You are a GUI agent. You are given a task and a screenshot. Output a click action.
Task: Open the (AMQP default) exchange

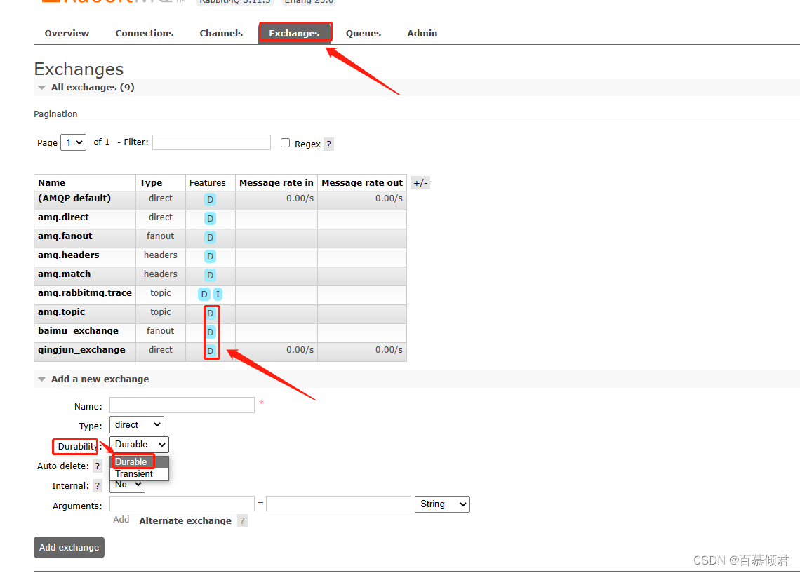74,198
